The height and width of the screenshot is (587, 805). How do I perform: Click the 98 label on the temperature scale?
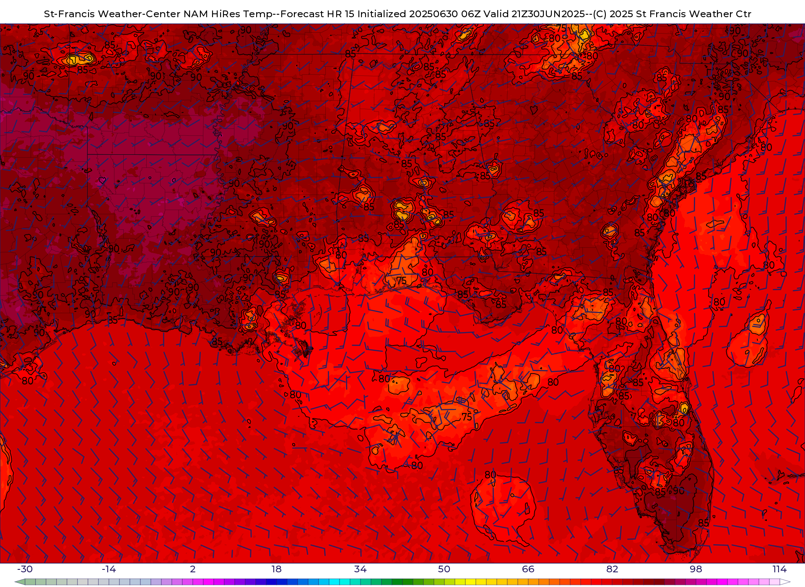[696, 569]
